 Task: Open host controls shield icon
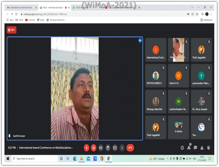[x=209, y=148]
